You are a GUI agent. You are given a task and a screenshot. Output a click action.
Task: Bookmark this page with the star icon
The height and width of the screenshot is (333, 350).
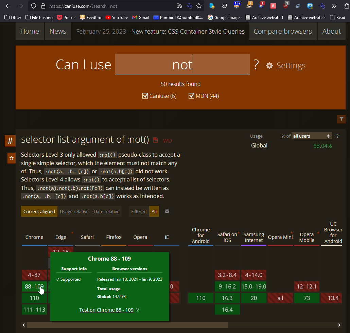tap(199, 6)
